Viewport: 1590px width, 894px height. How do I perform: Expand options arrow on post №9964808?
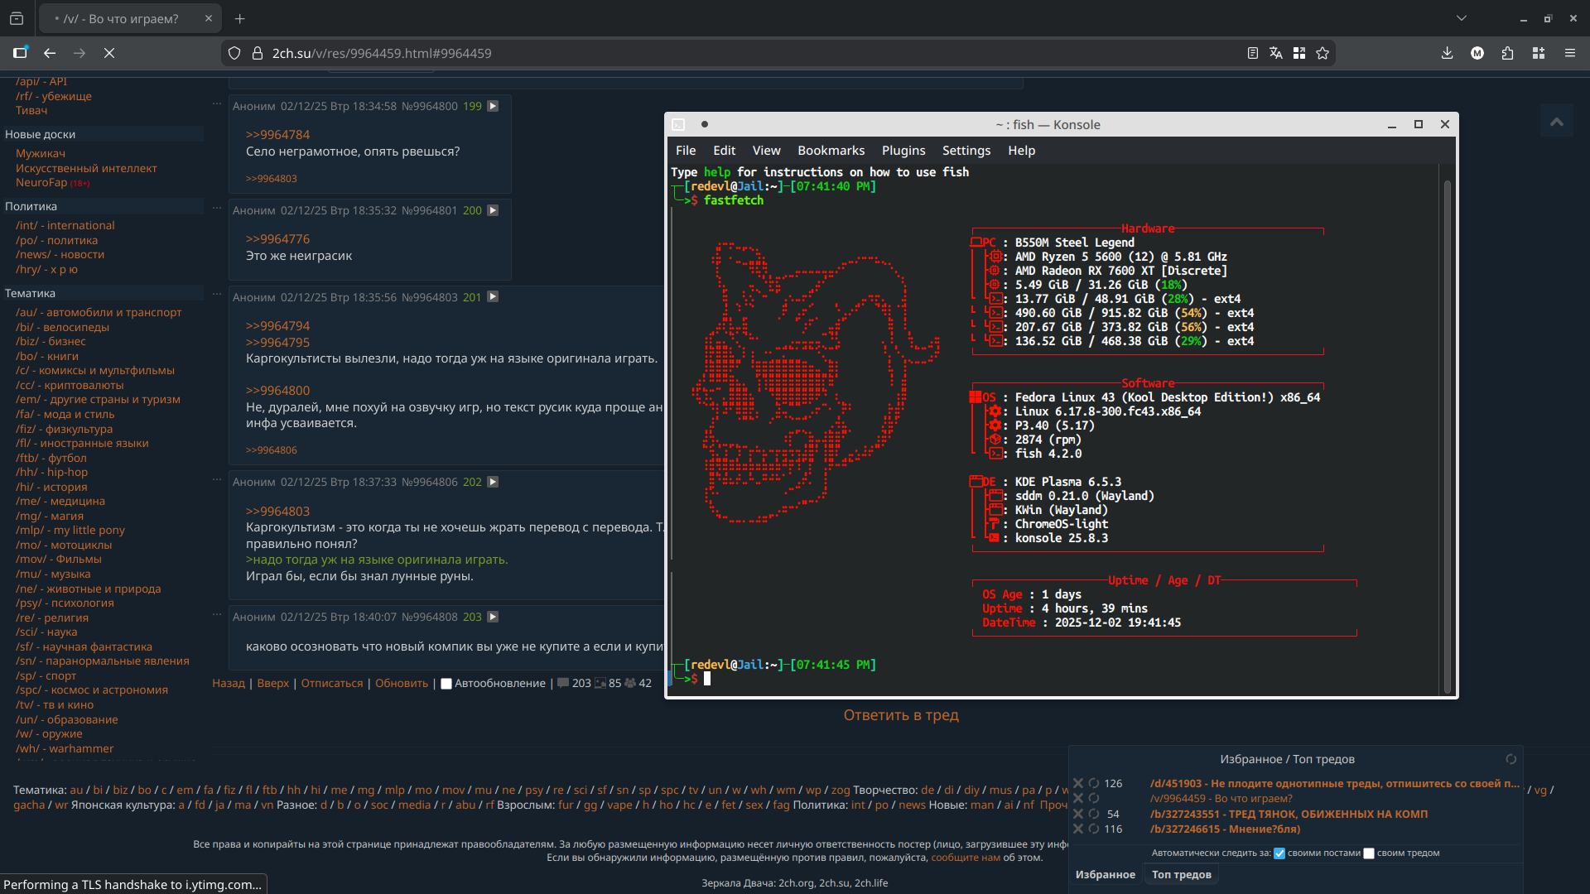(x=493, y=617)
